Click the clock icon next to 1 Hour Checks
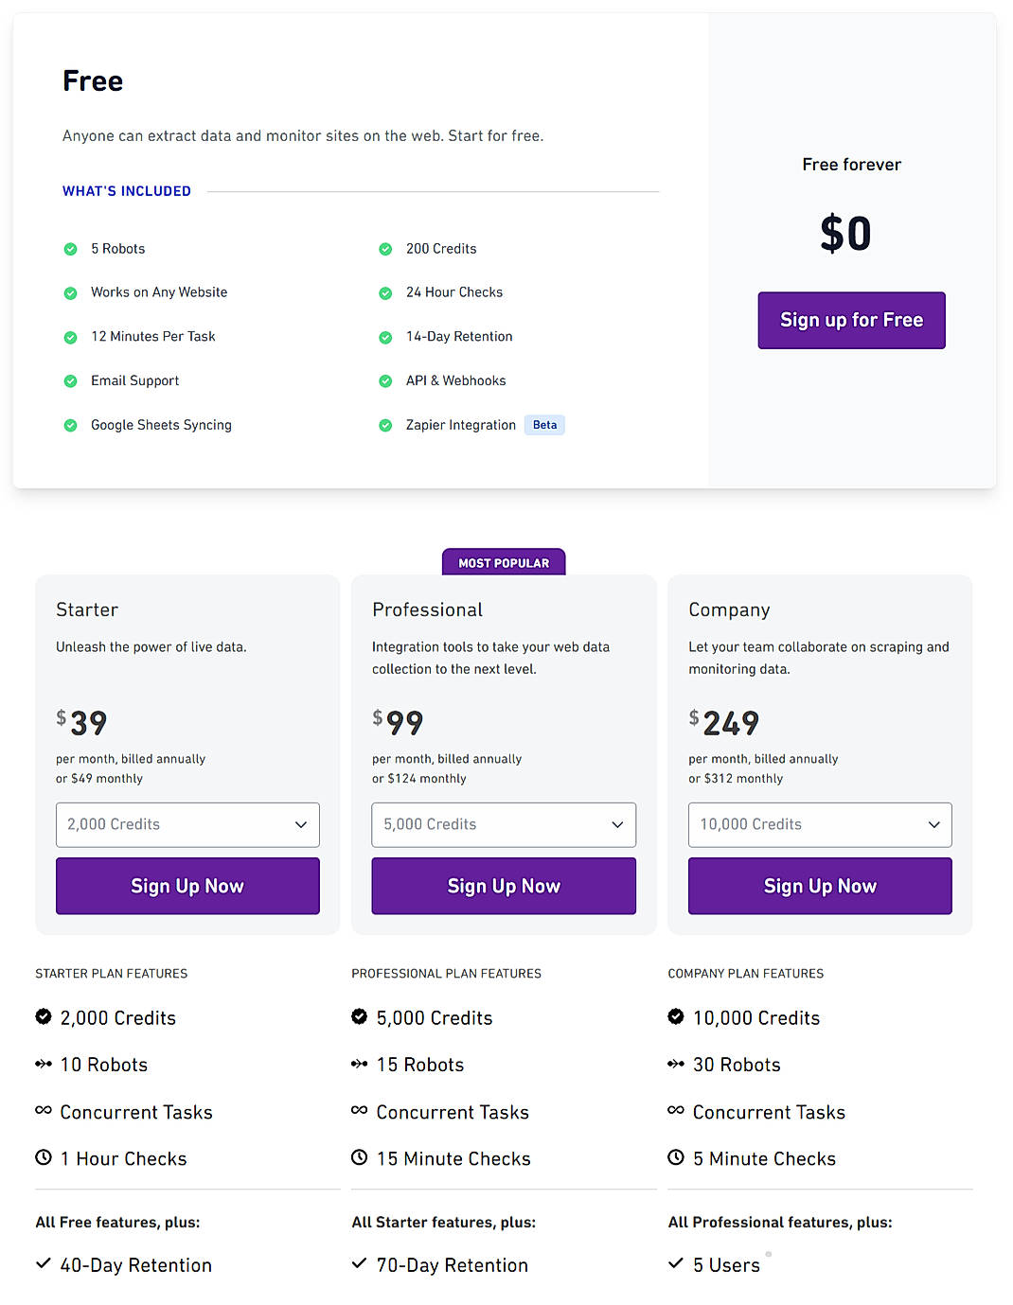Screen dimensions: 1013x1305 click(x=43, y=1157)
